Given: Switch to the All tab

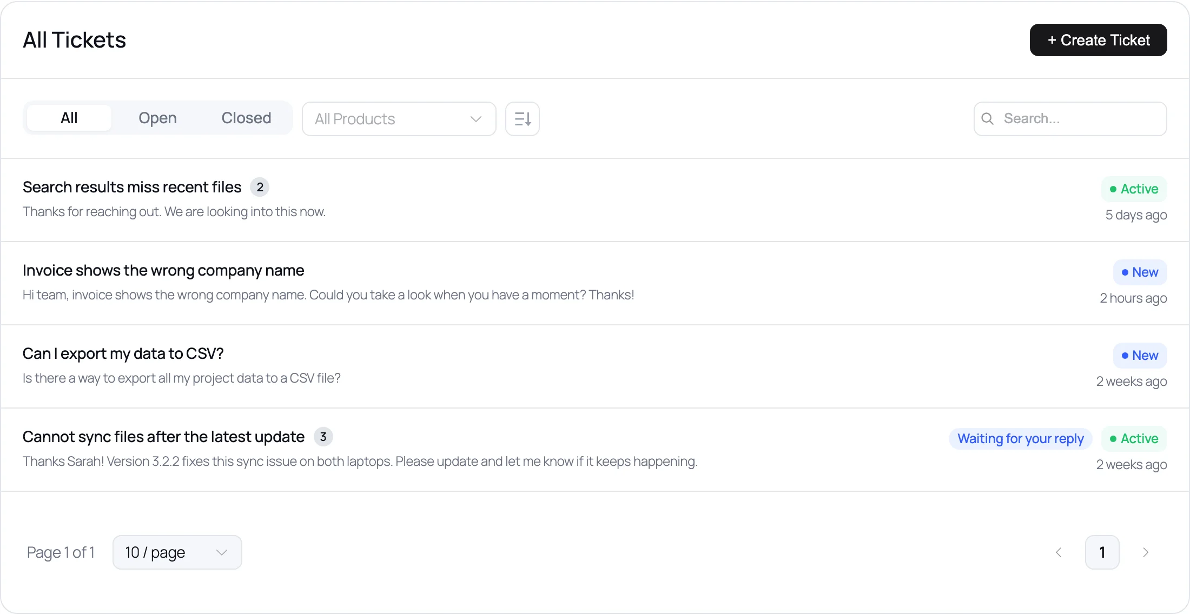Looking at the screenshot, I should coord(69,118).
